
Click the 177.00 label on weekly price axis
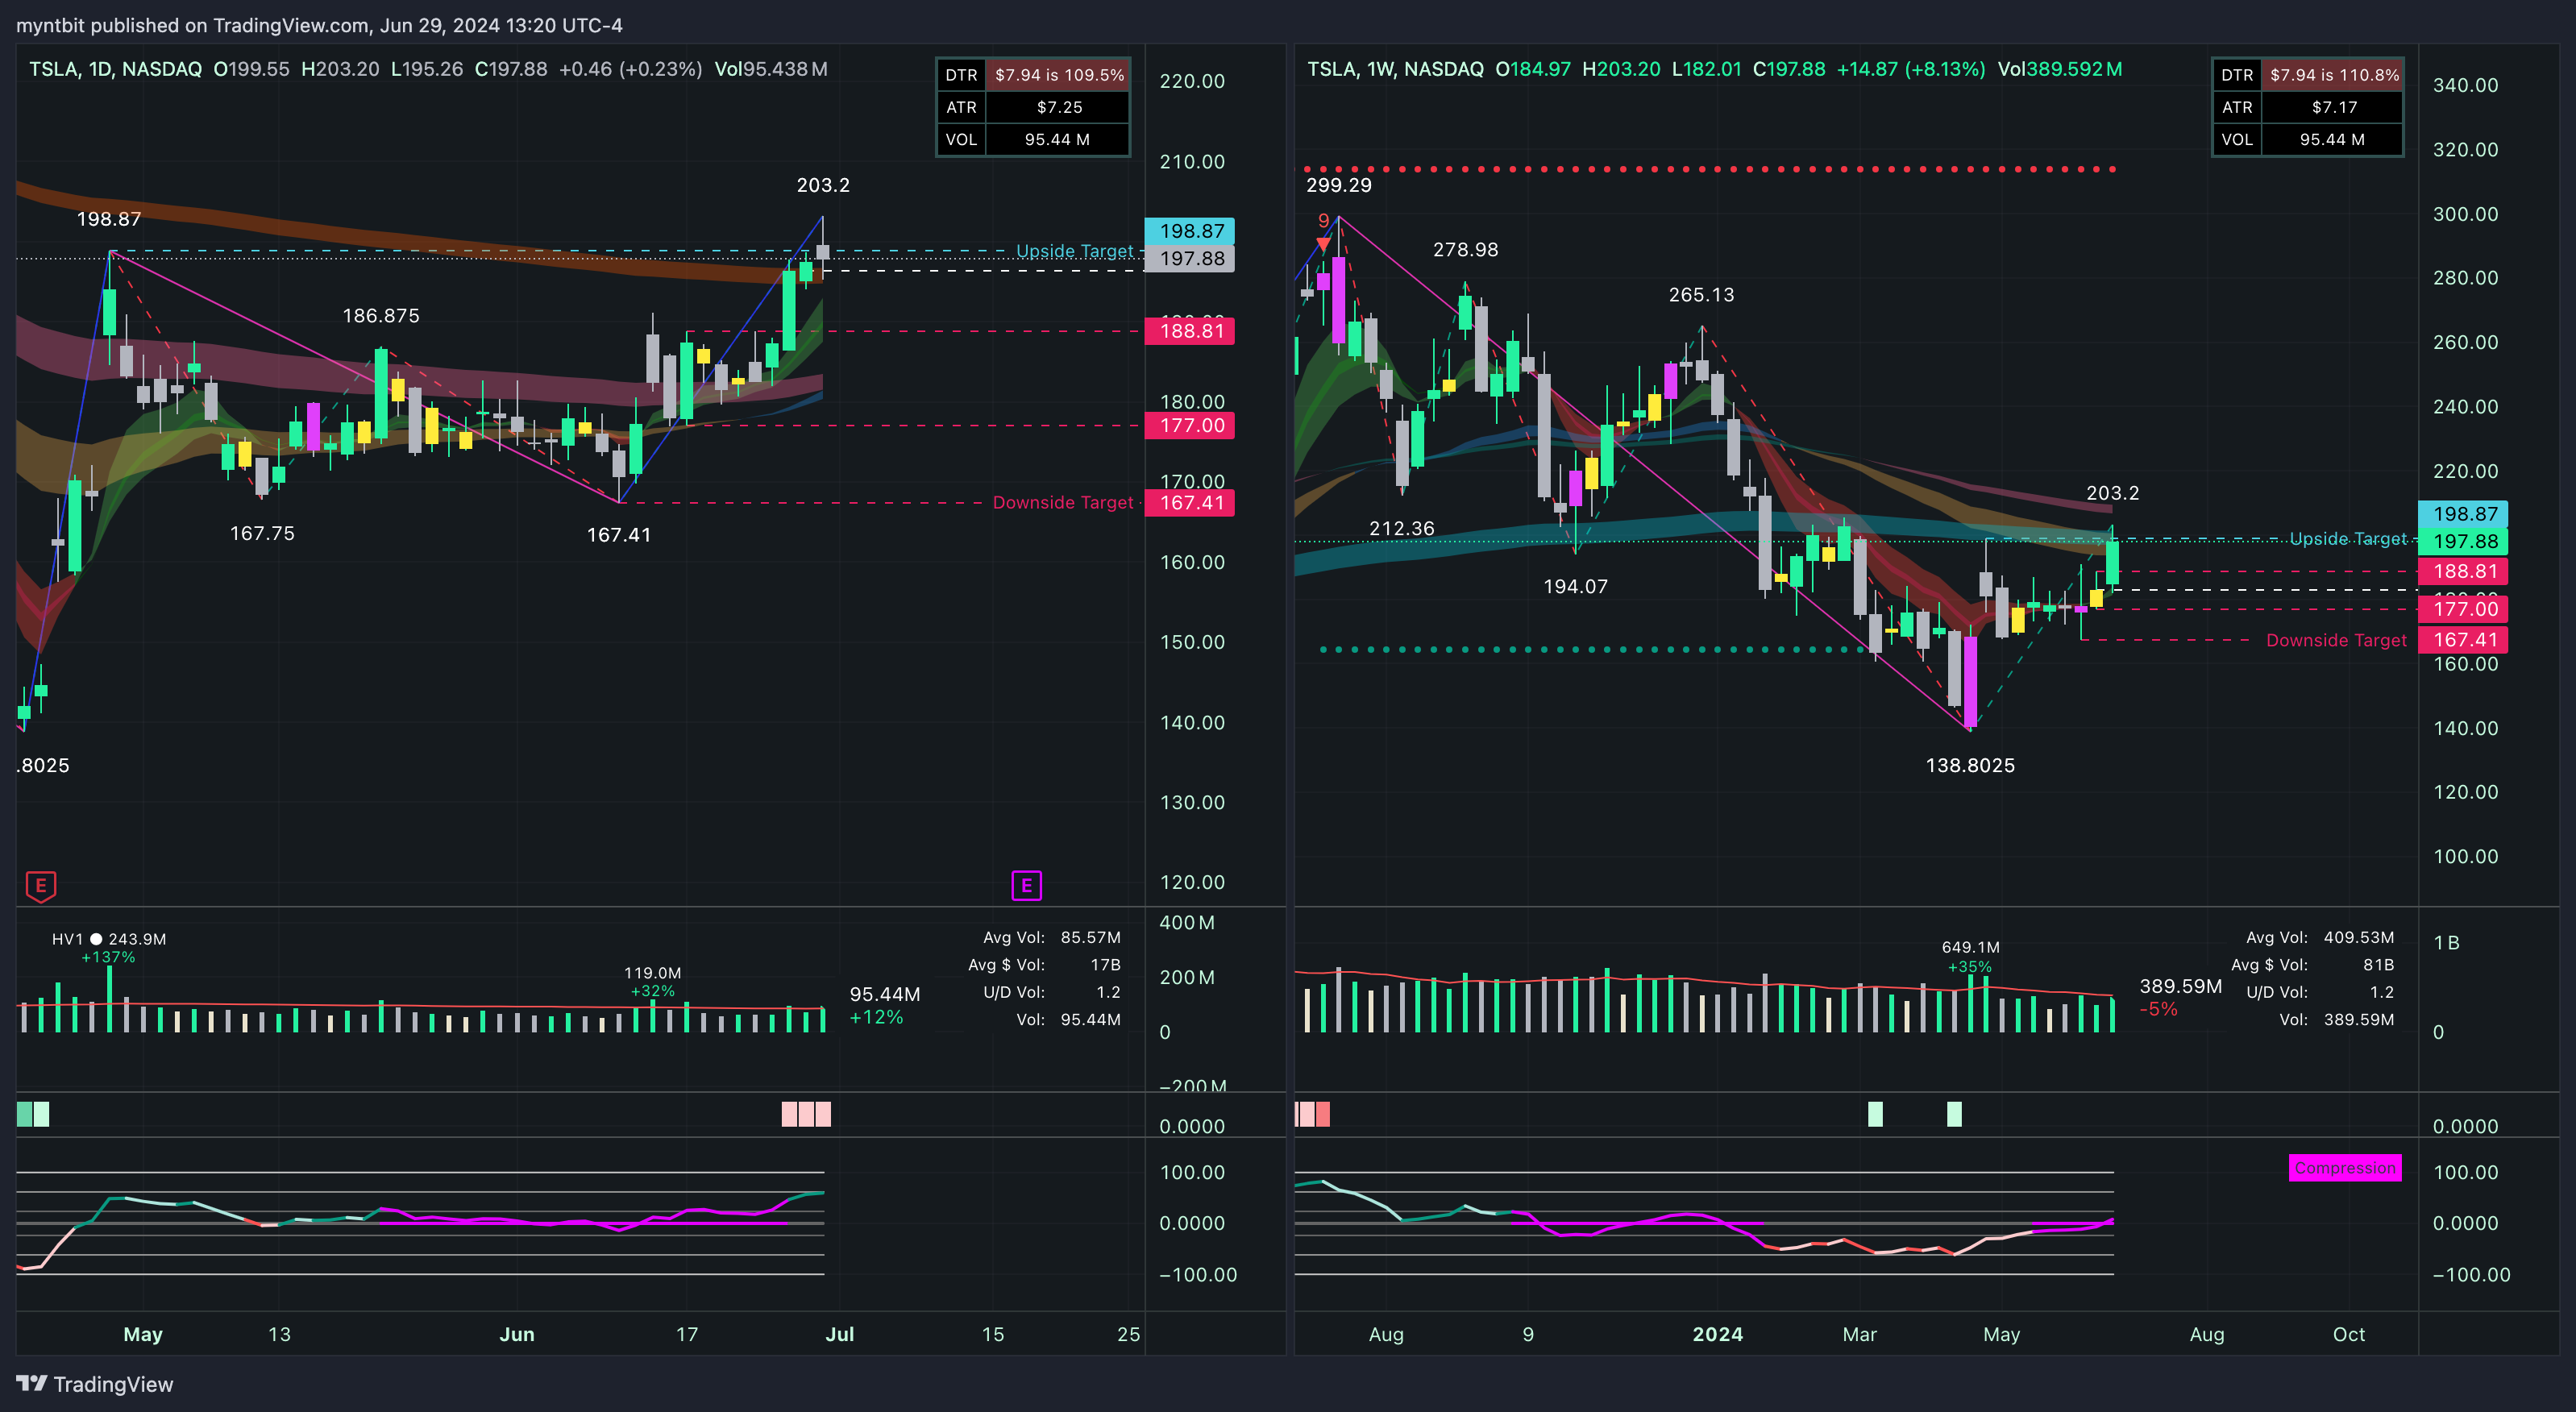coord(2463,609)
